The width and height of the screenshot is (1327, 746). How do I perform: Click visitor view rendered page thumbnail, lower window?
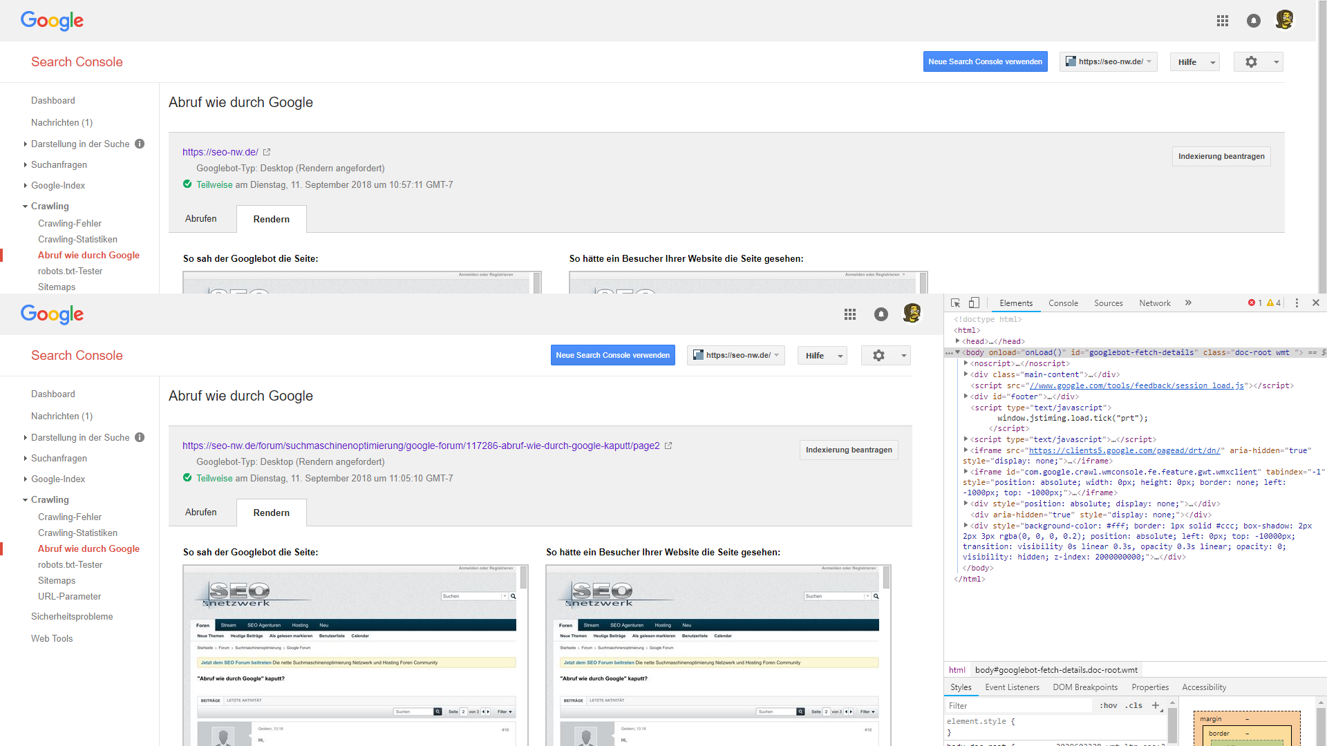[719, 656]
